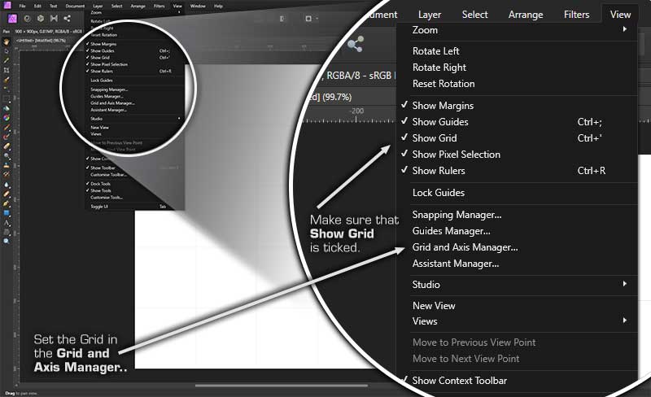Pick the Colour Picker tool
Screen dimensions: 651x397
click(7, 60)
